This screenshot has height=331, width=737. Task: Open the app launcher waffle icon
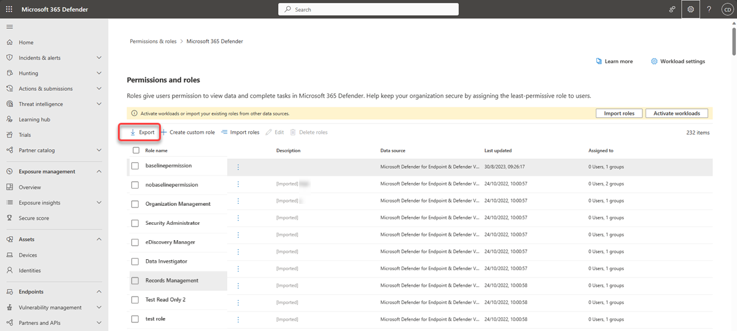[9, 9]
